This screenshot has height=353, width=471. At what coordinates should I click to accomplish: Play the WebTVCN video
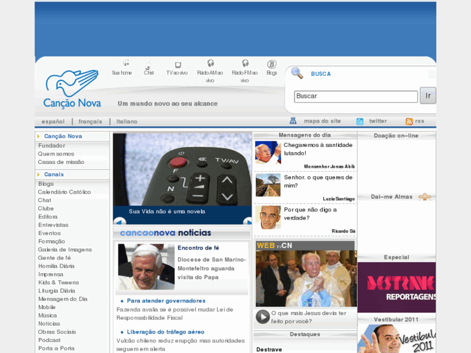pos(262,317)
